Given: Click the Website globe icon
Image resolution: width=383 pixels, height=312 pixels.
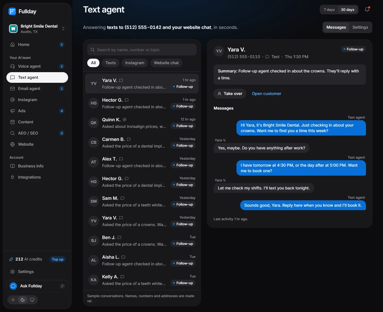Looking at the screenshot, I should [x=13, y=144].
